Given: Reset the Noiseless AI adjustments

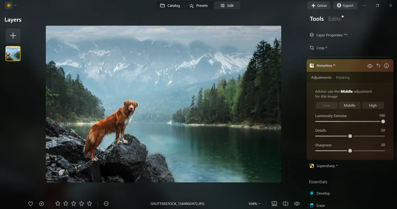Looking at the screenshot, I should coord(378,65).
